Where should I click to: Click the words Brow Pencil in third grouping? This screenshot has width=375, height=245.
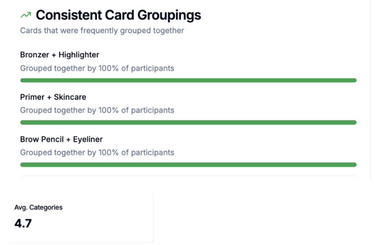(42, 139)
